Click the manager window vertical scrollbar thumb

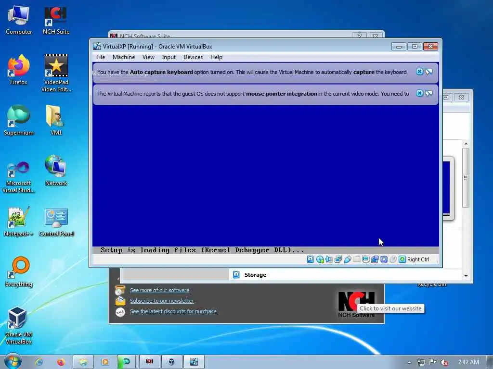tap(466, 178)
